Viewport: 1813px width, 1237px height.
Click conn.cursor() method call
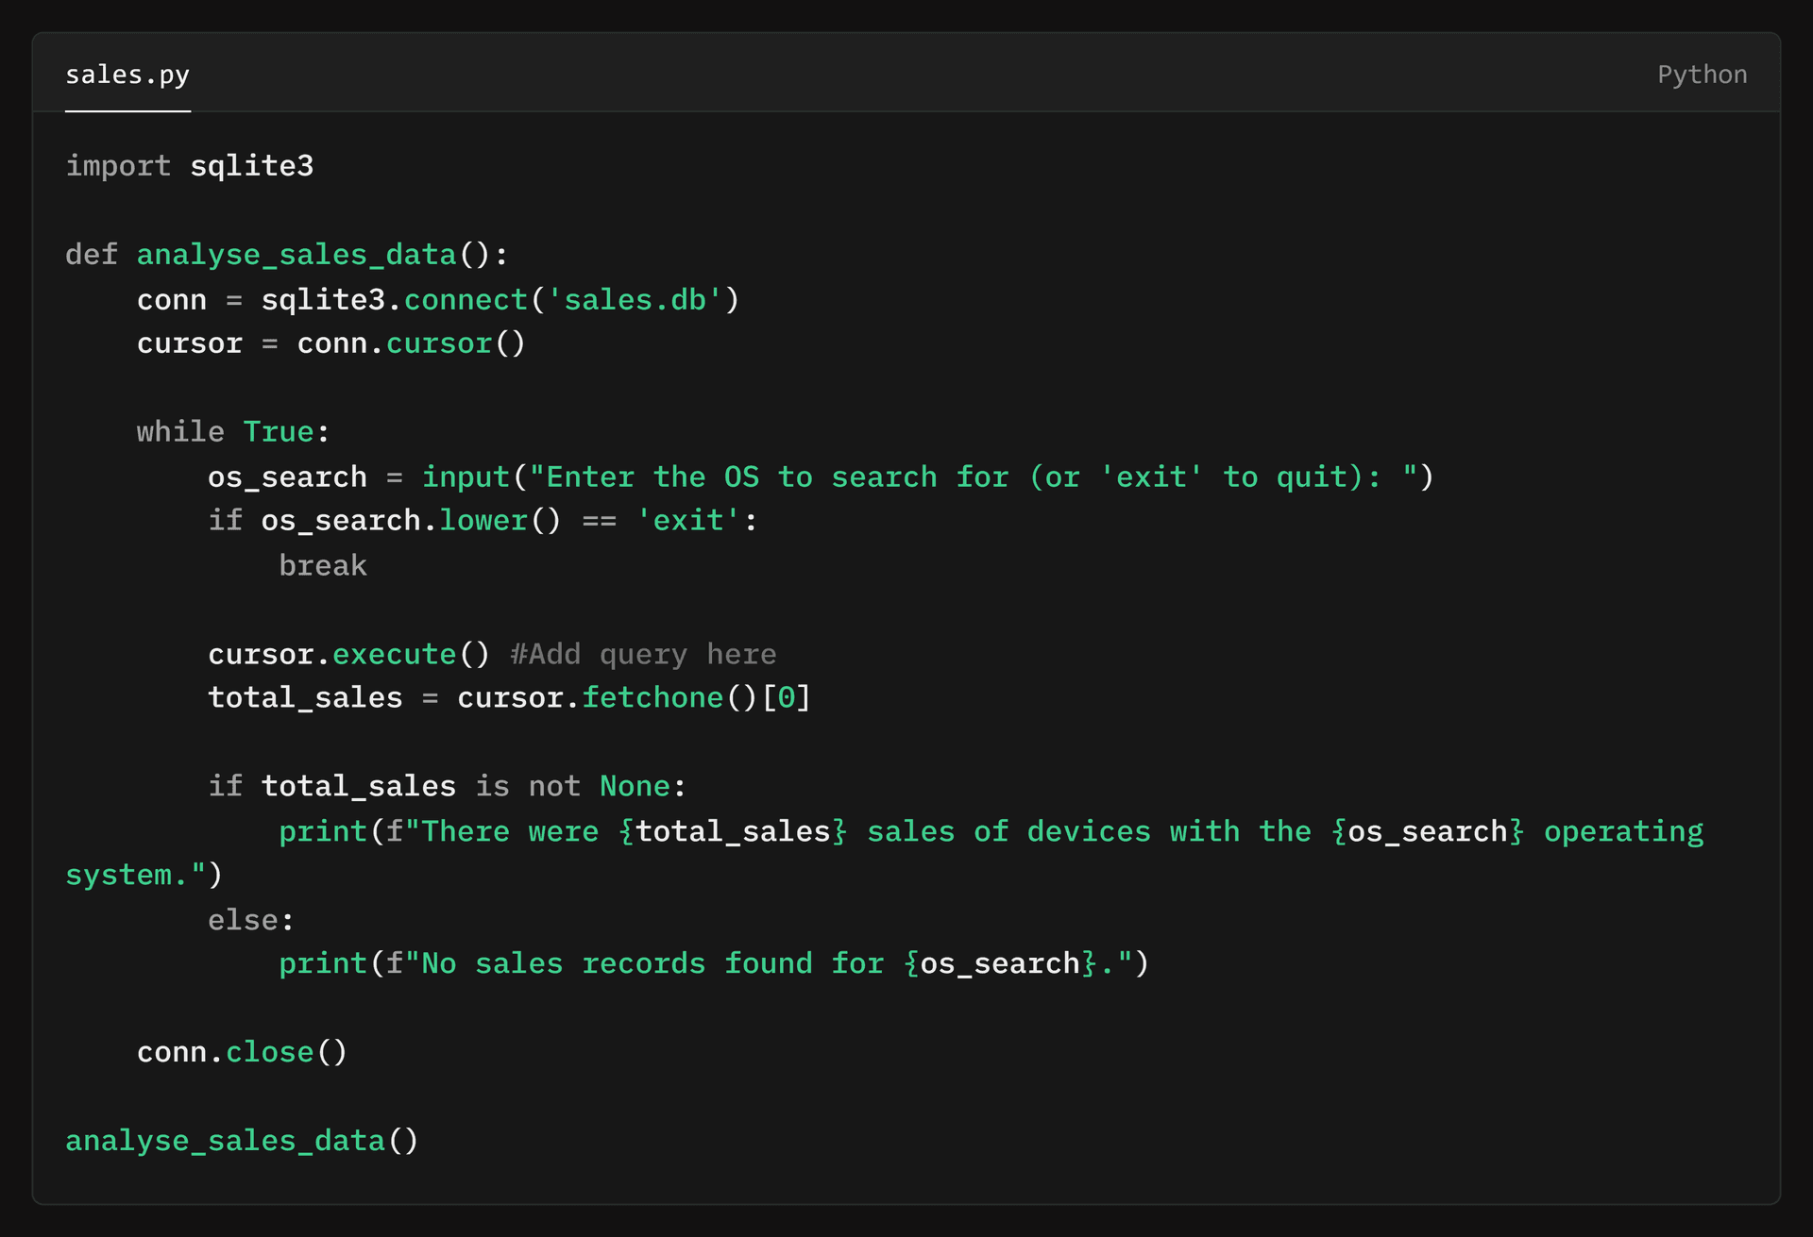pyautogui.click(x=439, y=343)
